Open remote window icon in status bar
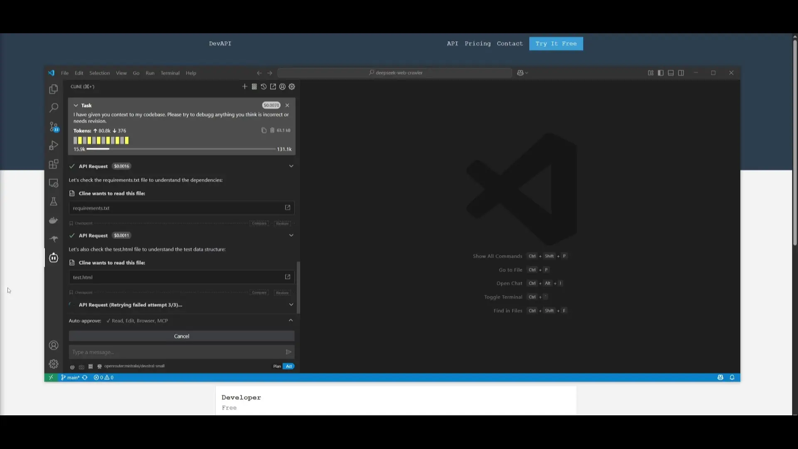Viewport: 798px width, 449px height. click(51, 377)
